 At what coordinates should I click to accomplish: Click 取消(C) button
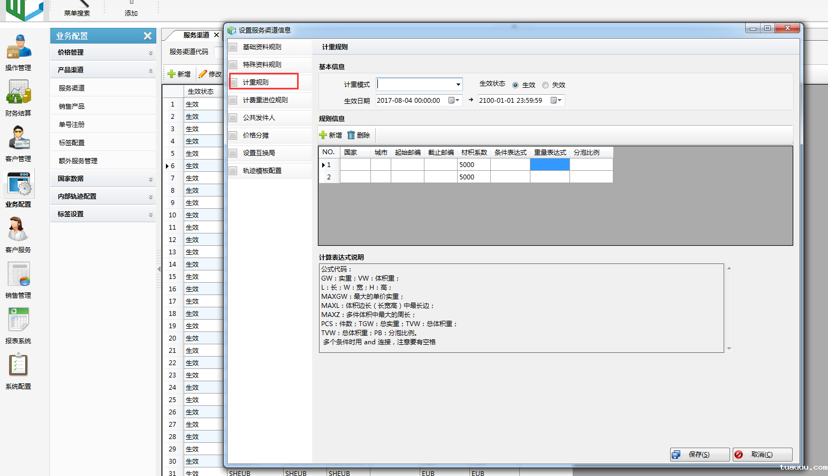pyautogui.click(x=762, y=455)
